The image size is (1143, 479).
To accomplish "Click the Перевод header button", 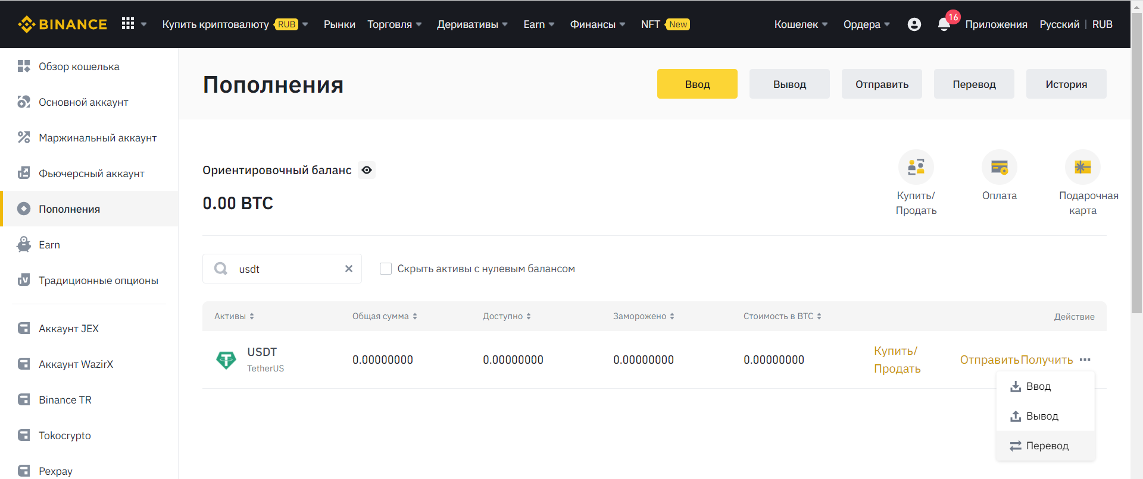I will click(974, 84).
